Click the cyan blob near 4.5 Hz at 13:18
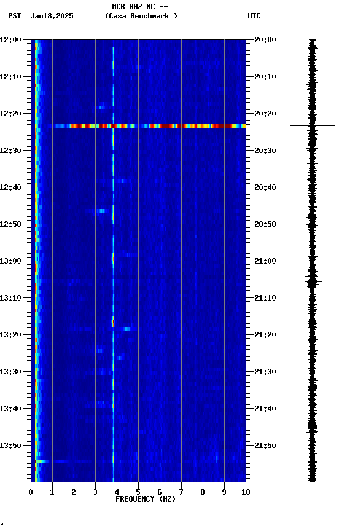The width and height of the screenshot is (339, 531). tap(127, 329)
